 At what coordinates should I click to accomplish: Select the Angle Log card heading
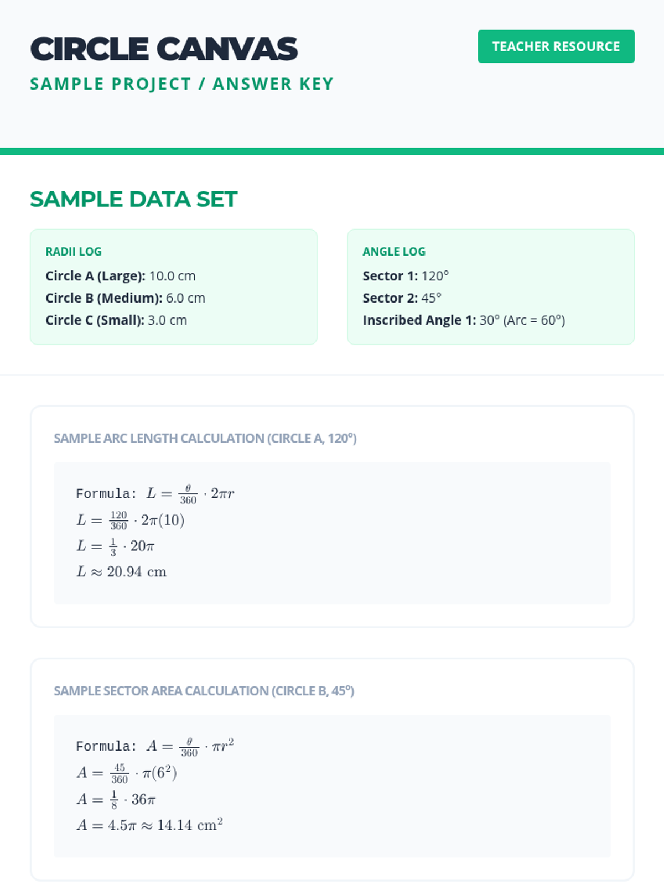(x=393, y=252)
